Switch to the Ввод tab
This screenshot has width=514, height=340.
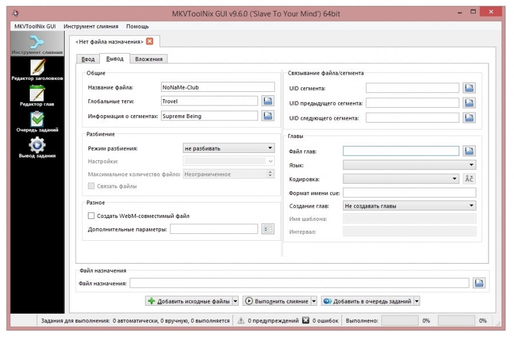point(88,59)
